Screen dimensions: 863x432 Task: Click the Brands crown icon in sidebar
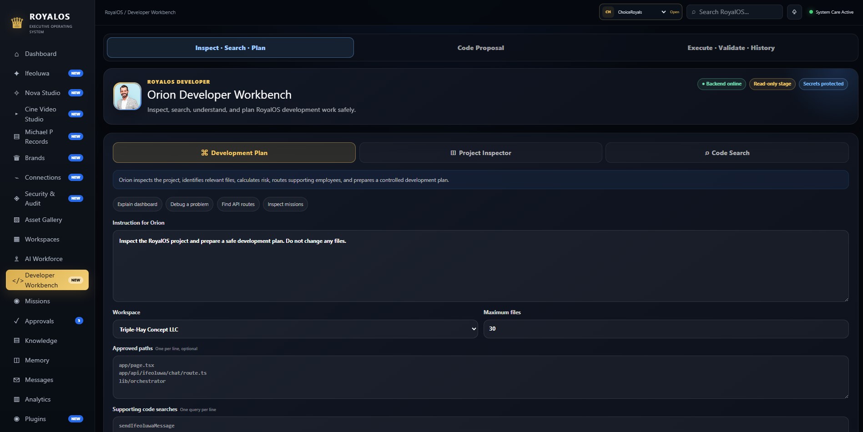pyautogui.click(x=17, y=158)
